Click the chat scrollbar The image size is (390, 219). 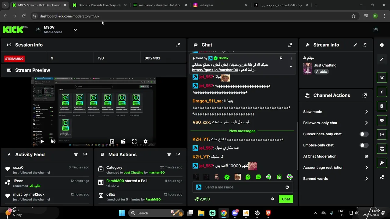[x=298, y=146]
